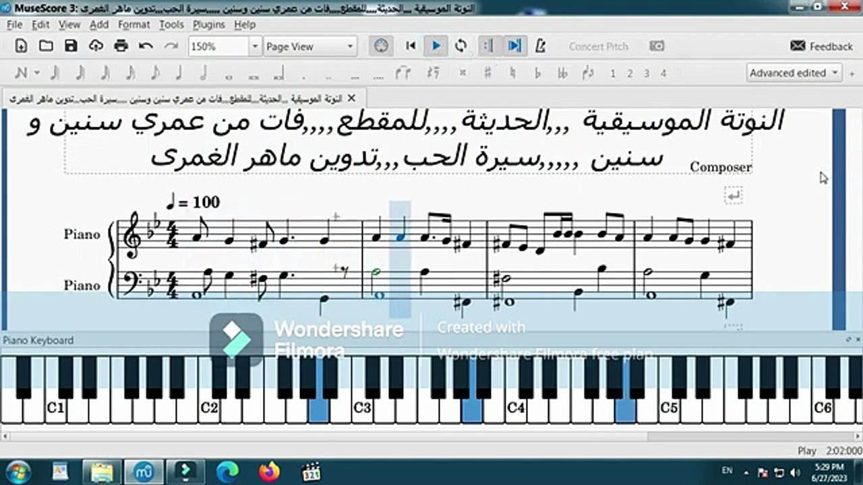Viewport: 863px width, 485px height.
Task: Open the Tools menu
Action: [171, 24]
